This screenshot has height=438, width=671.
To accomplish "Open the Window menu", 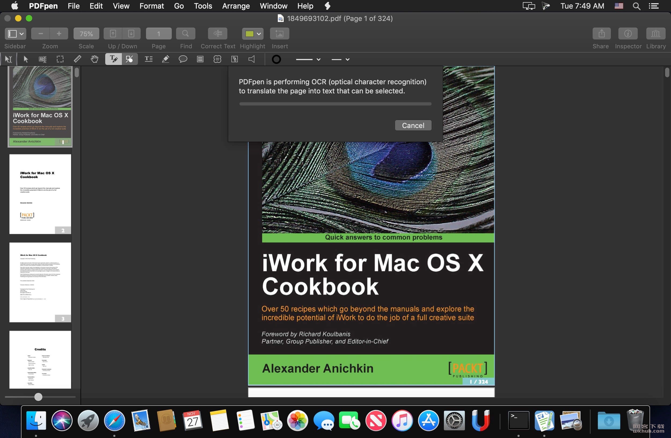I will (x=273, y=6).
